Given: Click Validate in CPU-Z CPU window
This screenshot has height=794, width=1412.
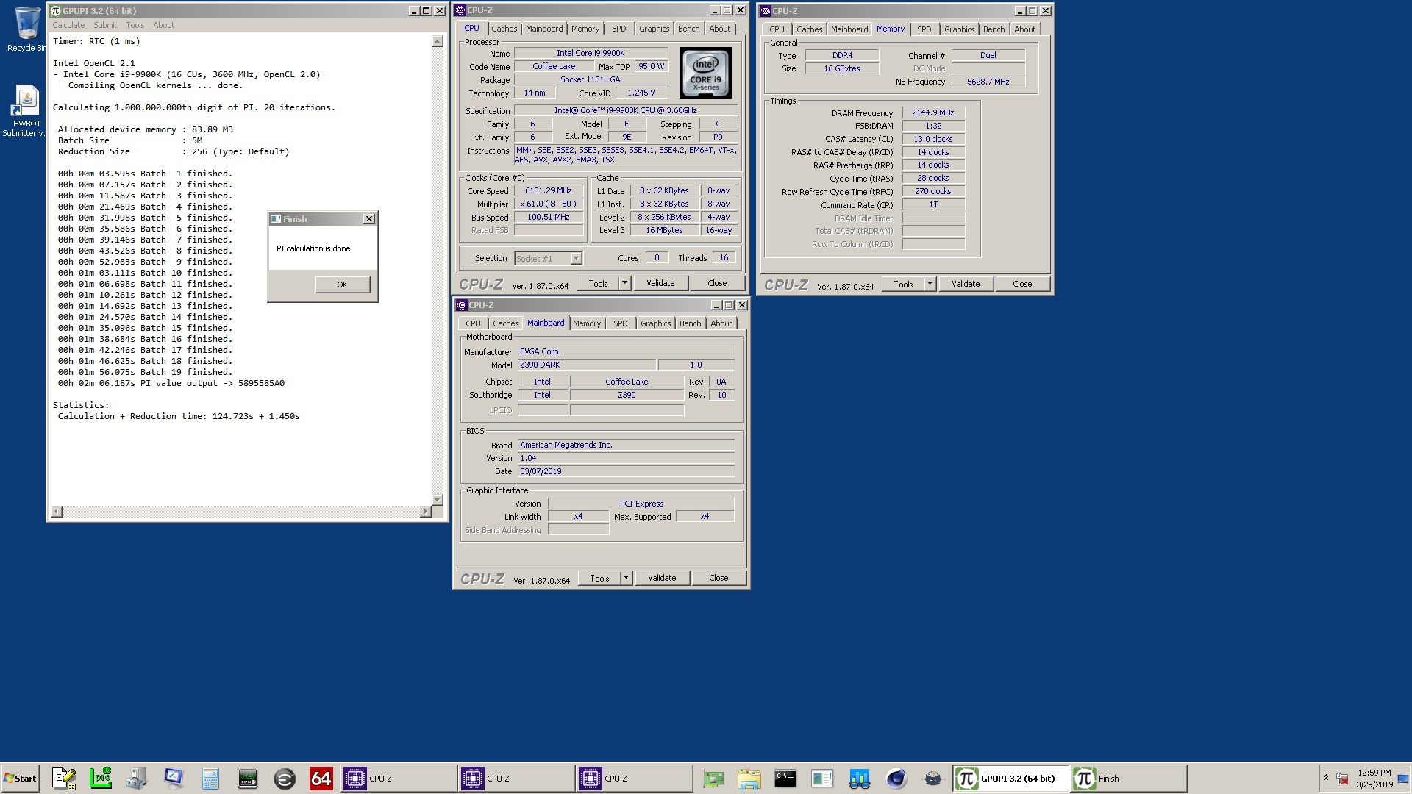Looking at the screenshot, I should 660,283.
